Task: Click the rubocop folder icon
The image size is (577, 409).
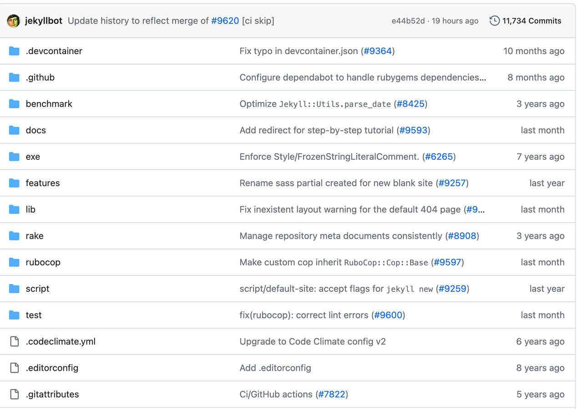Action: click(14, 262)
